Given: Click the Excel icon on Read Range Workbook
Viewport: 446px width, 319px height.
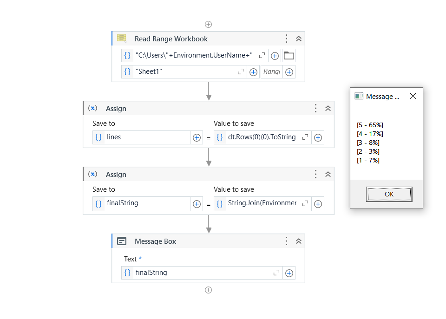Looking at the screenshot, I should (122, 39).
